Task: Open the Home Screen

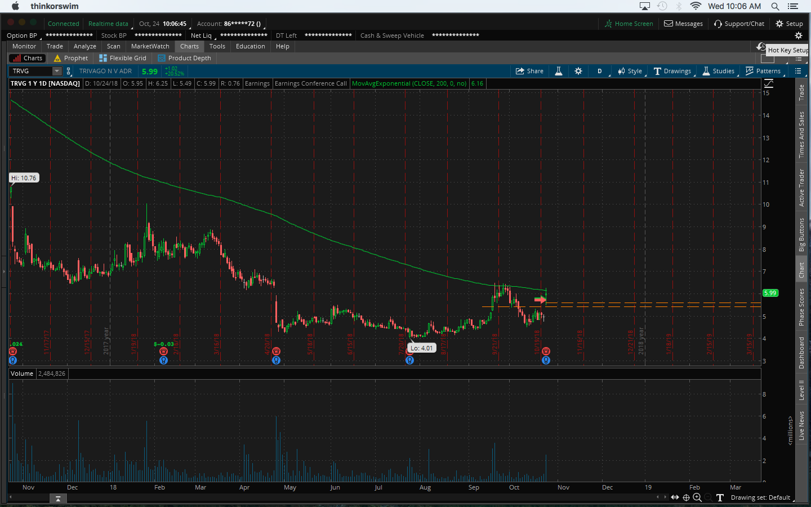Action: [629, 24]
